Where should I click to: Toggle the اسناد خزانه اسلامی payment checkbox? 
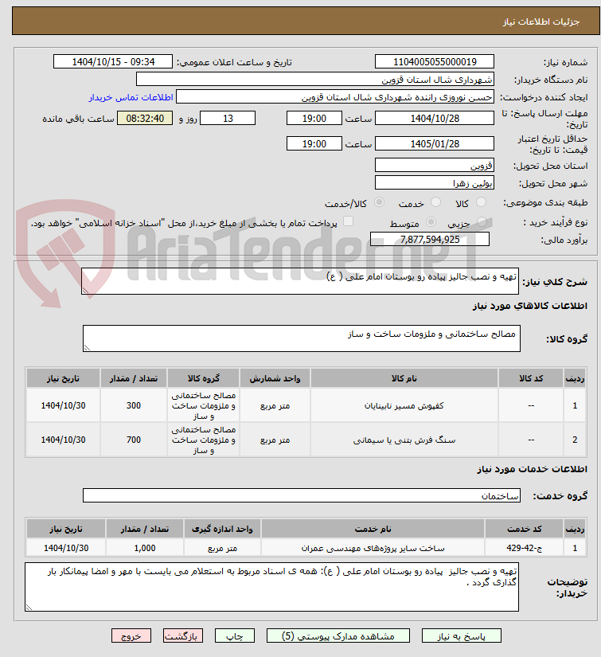coord(348,221)
